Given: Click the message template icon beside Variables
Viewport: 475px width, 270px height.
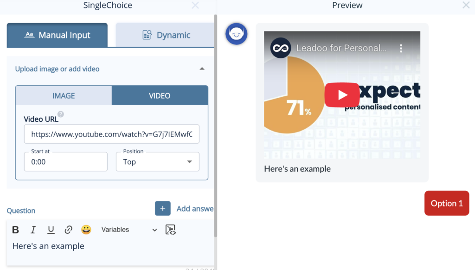Looking at the screenshot, I should click(171, 229).
